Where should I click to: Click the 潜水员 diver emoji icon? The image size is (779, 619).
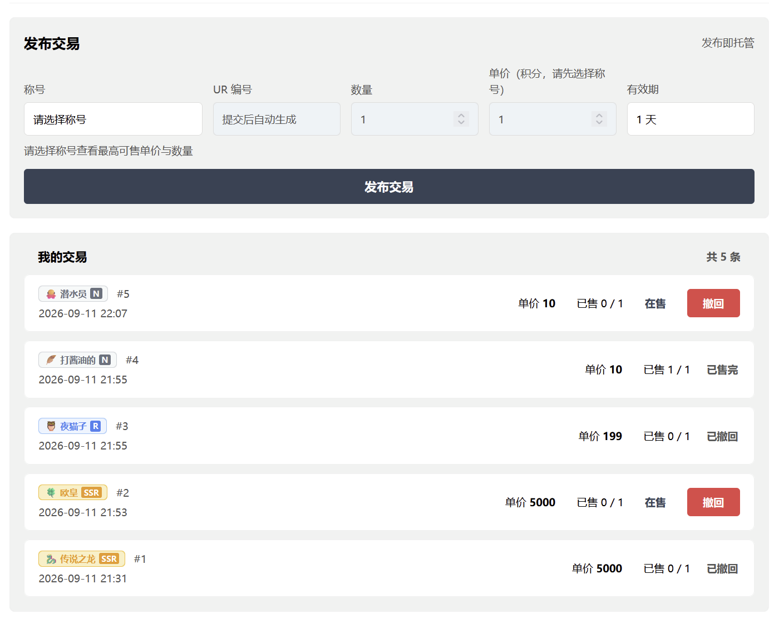click(x=51, y=294)
